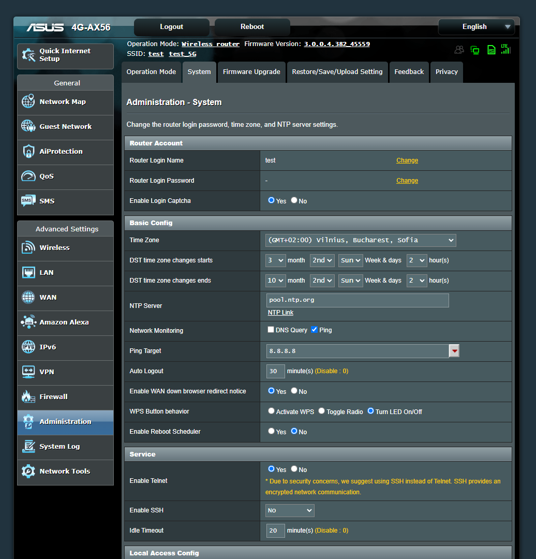Image resolution: width=536 pixels, height=559 pixels.
Task: Click the guest users status icon
Action: (x=459, y=50)
